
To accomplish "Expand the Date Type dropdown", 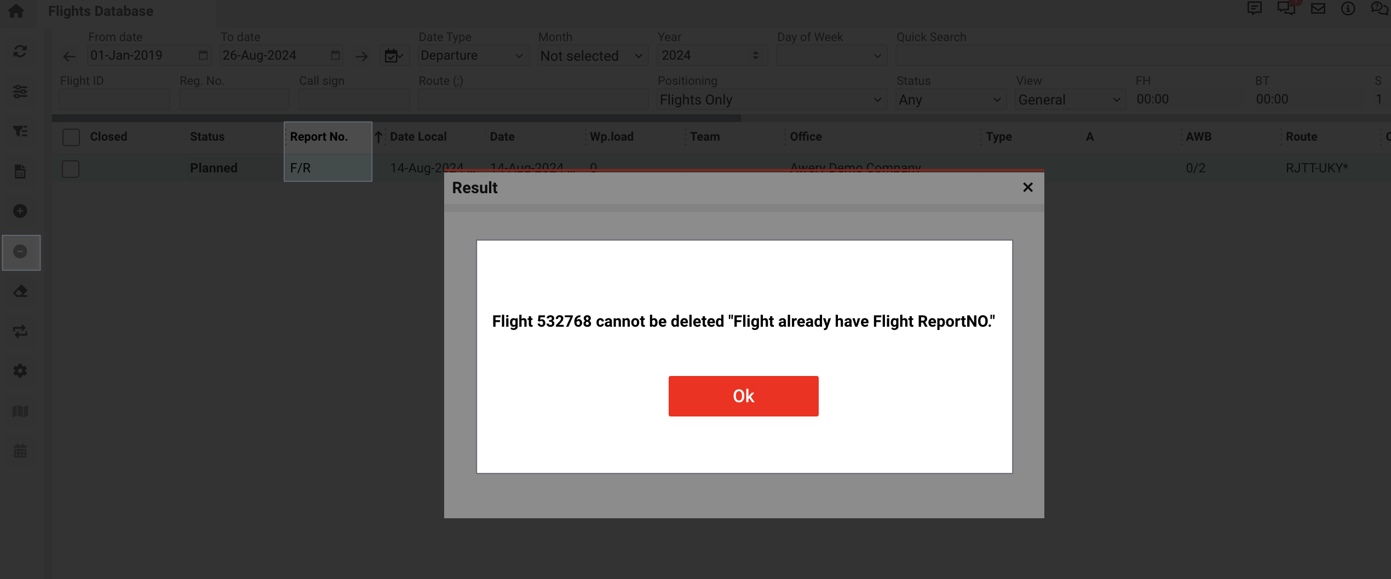I will click(472, 56).
